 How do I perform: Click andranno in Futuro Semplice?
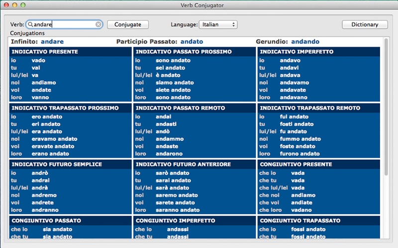coord(45,210)
